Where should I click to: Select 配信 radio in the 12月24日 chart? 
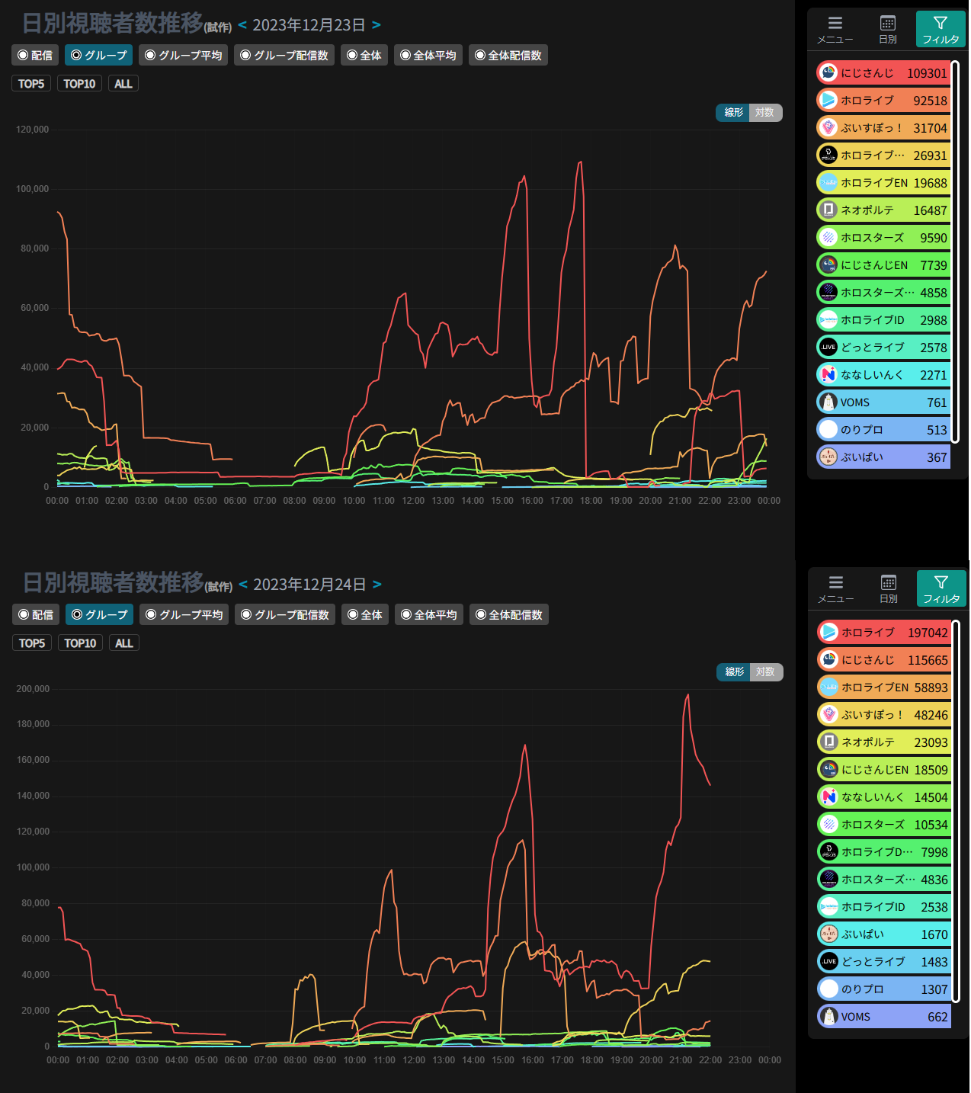pyautogui.click(x=36, y=614)
